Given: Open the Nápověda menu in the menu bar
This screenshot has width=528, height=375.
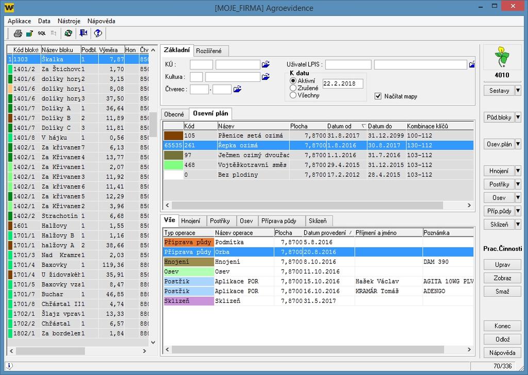Looking at the screenshot, I should 101,21.
